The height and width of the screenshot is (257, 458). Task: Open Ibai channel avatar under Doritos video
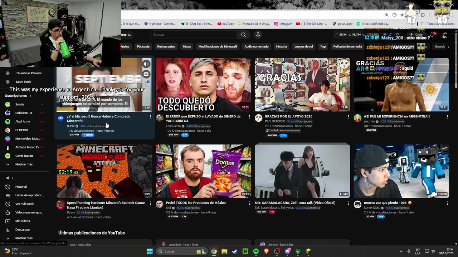point(160,205)
